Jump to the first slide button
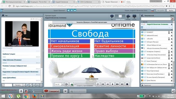The image size is (176, 99). tap(103, 84)
